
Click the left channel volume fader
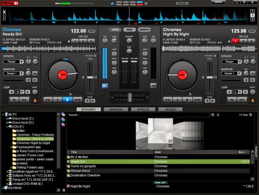(125, 62)
